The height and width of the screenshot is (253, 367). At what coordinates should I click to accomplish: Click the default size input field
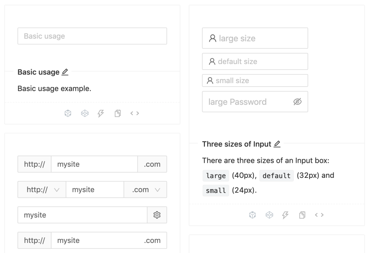[260, 62]
